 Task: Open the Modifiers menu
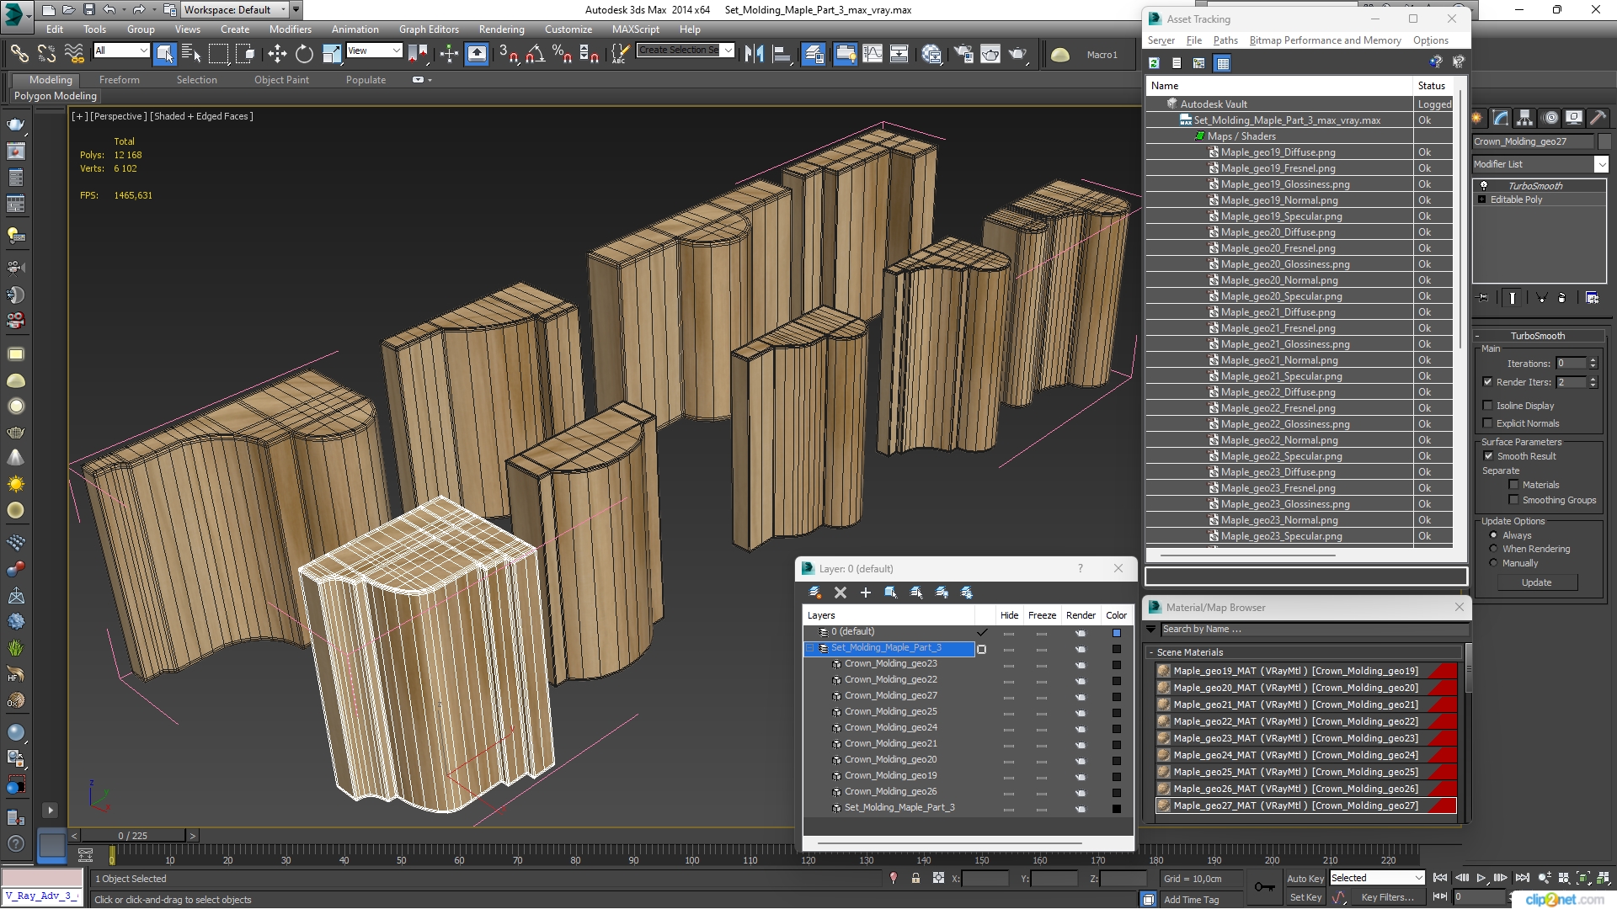tap(290, 29)
